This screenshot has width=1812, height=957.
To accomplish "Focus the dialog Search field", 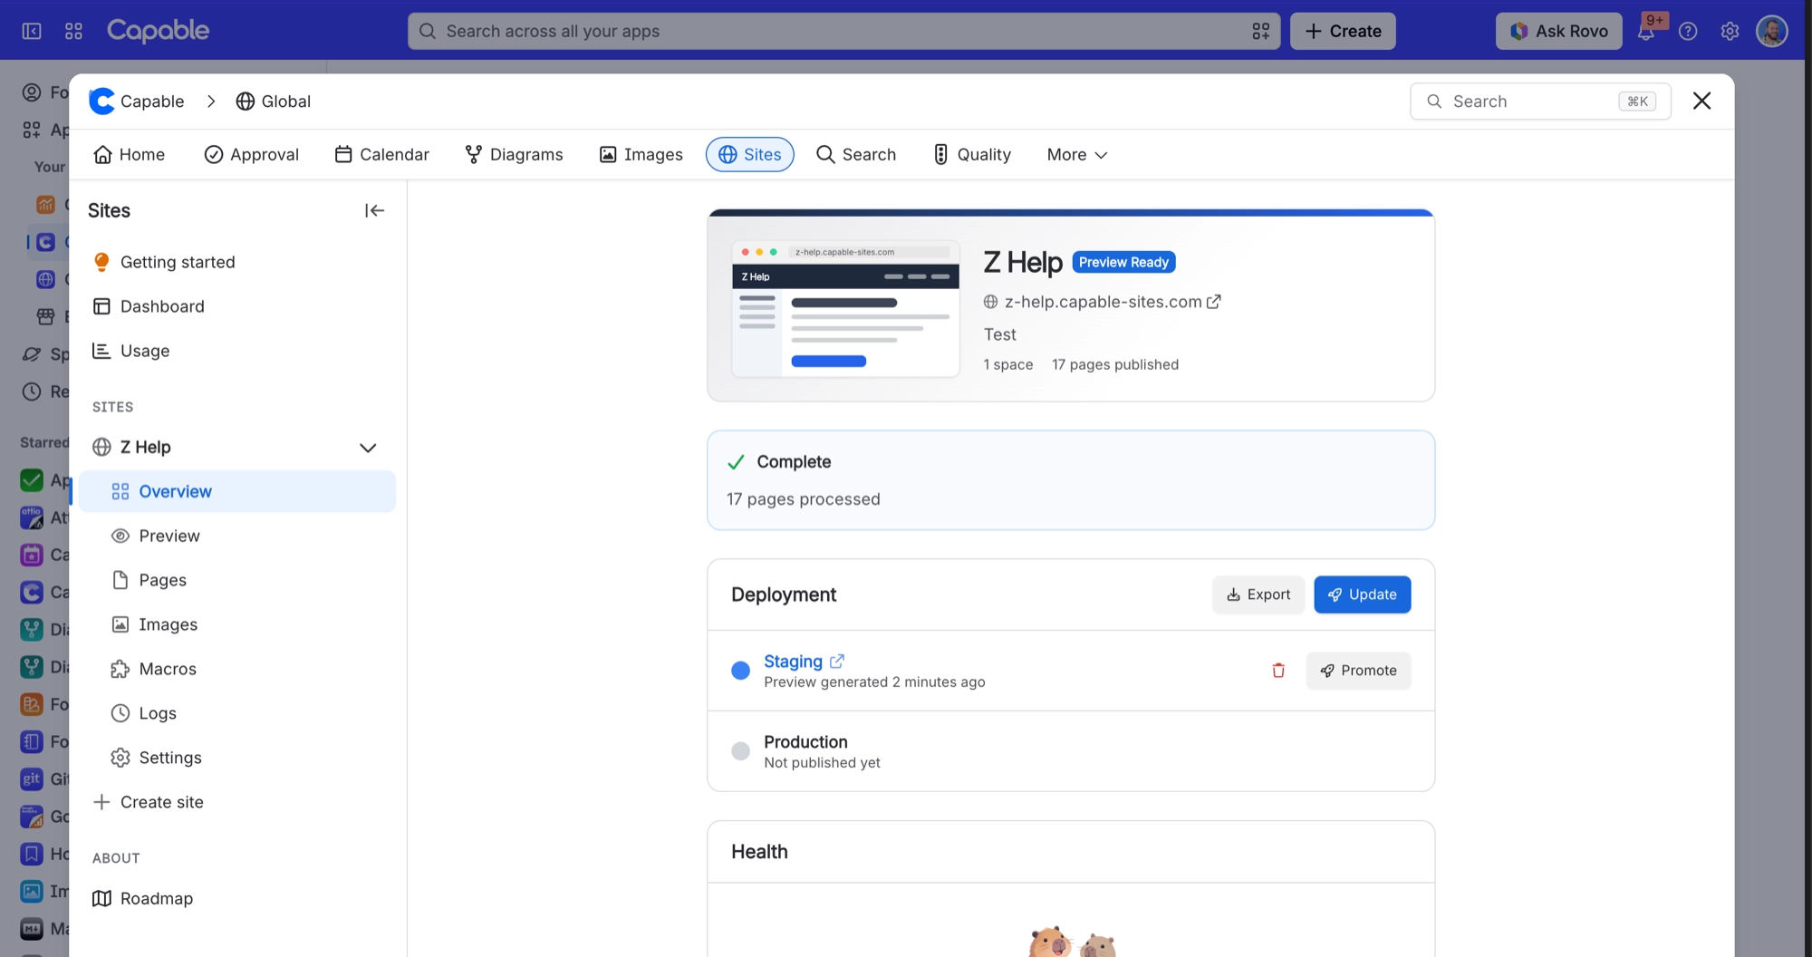I will (x=1540, y=101).
